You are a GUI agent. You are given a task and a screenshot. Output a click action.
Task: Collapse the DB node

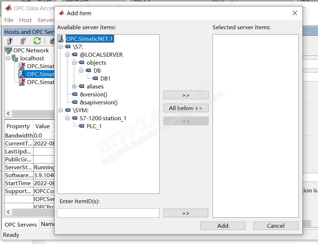(81, 71)
